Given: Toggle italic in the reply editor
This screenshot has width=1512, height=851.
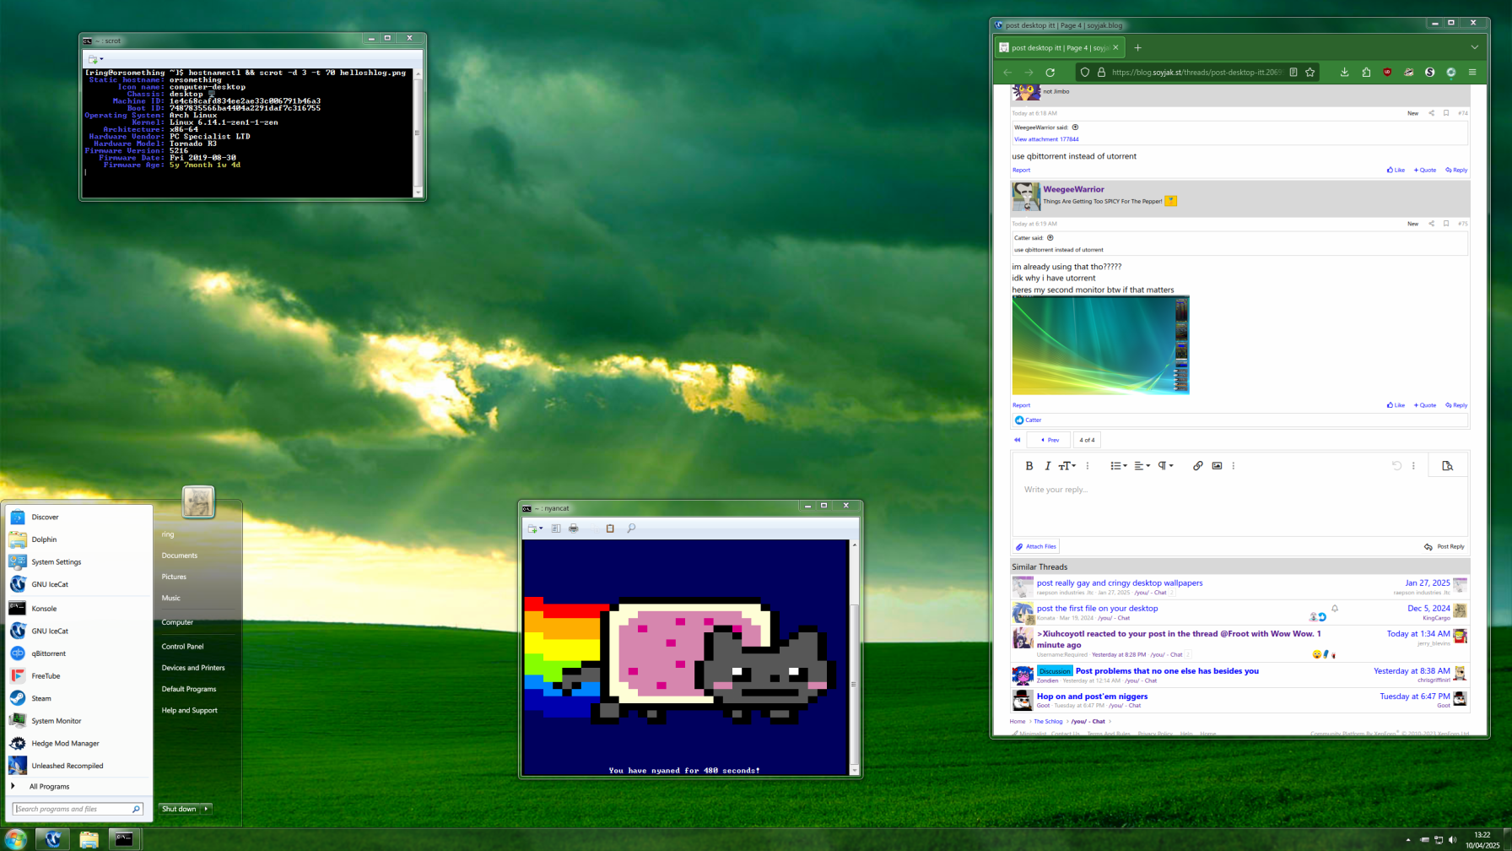Looking at the screenshot, I should [x=1047, y=466].
